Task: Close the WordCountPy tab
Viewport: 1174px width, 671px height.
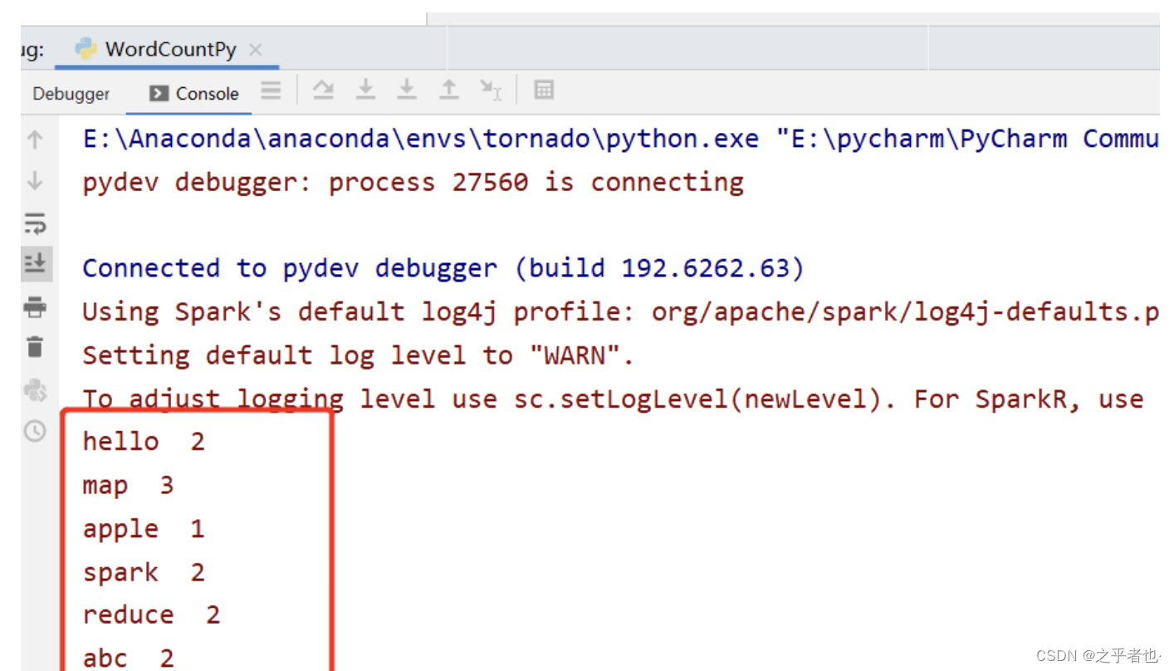Action: 256,49
